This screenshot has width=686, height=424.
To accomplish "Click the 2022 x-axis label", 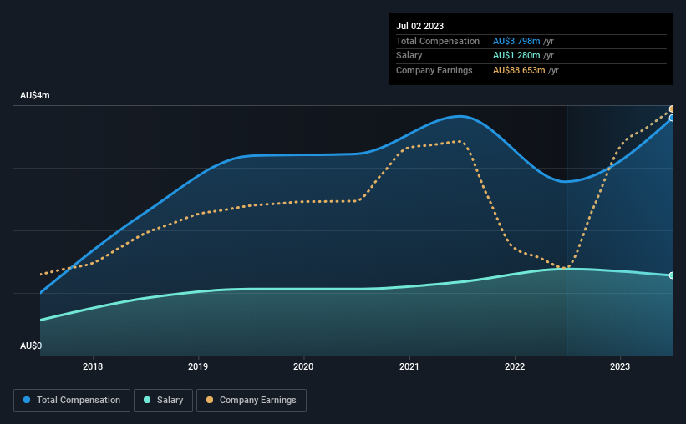I will point(515,366).
